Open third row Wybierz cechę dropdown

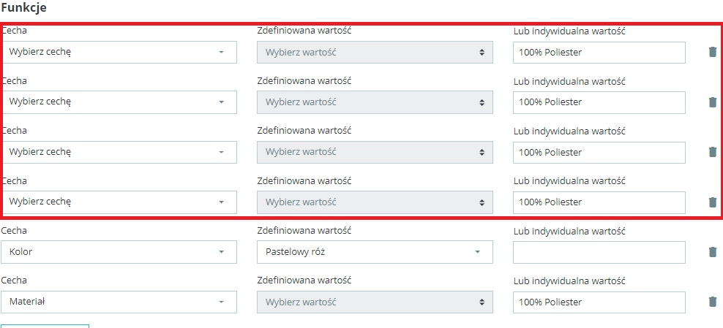click(x=119, y=152)
